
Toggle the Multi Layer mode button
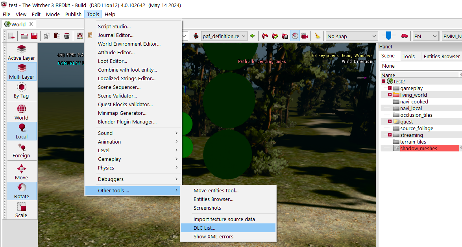[x=22, y=72]
